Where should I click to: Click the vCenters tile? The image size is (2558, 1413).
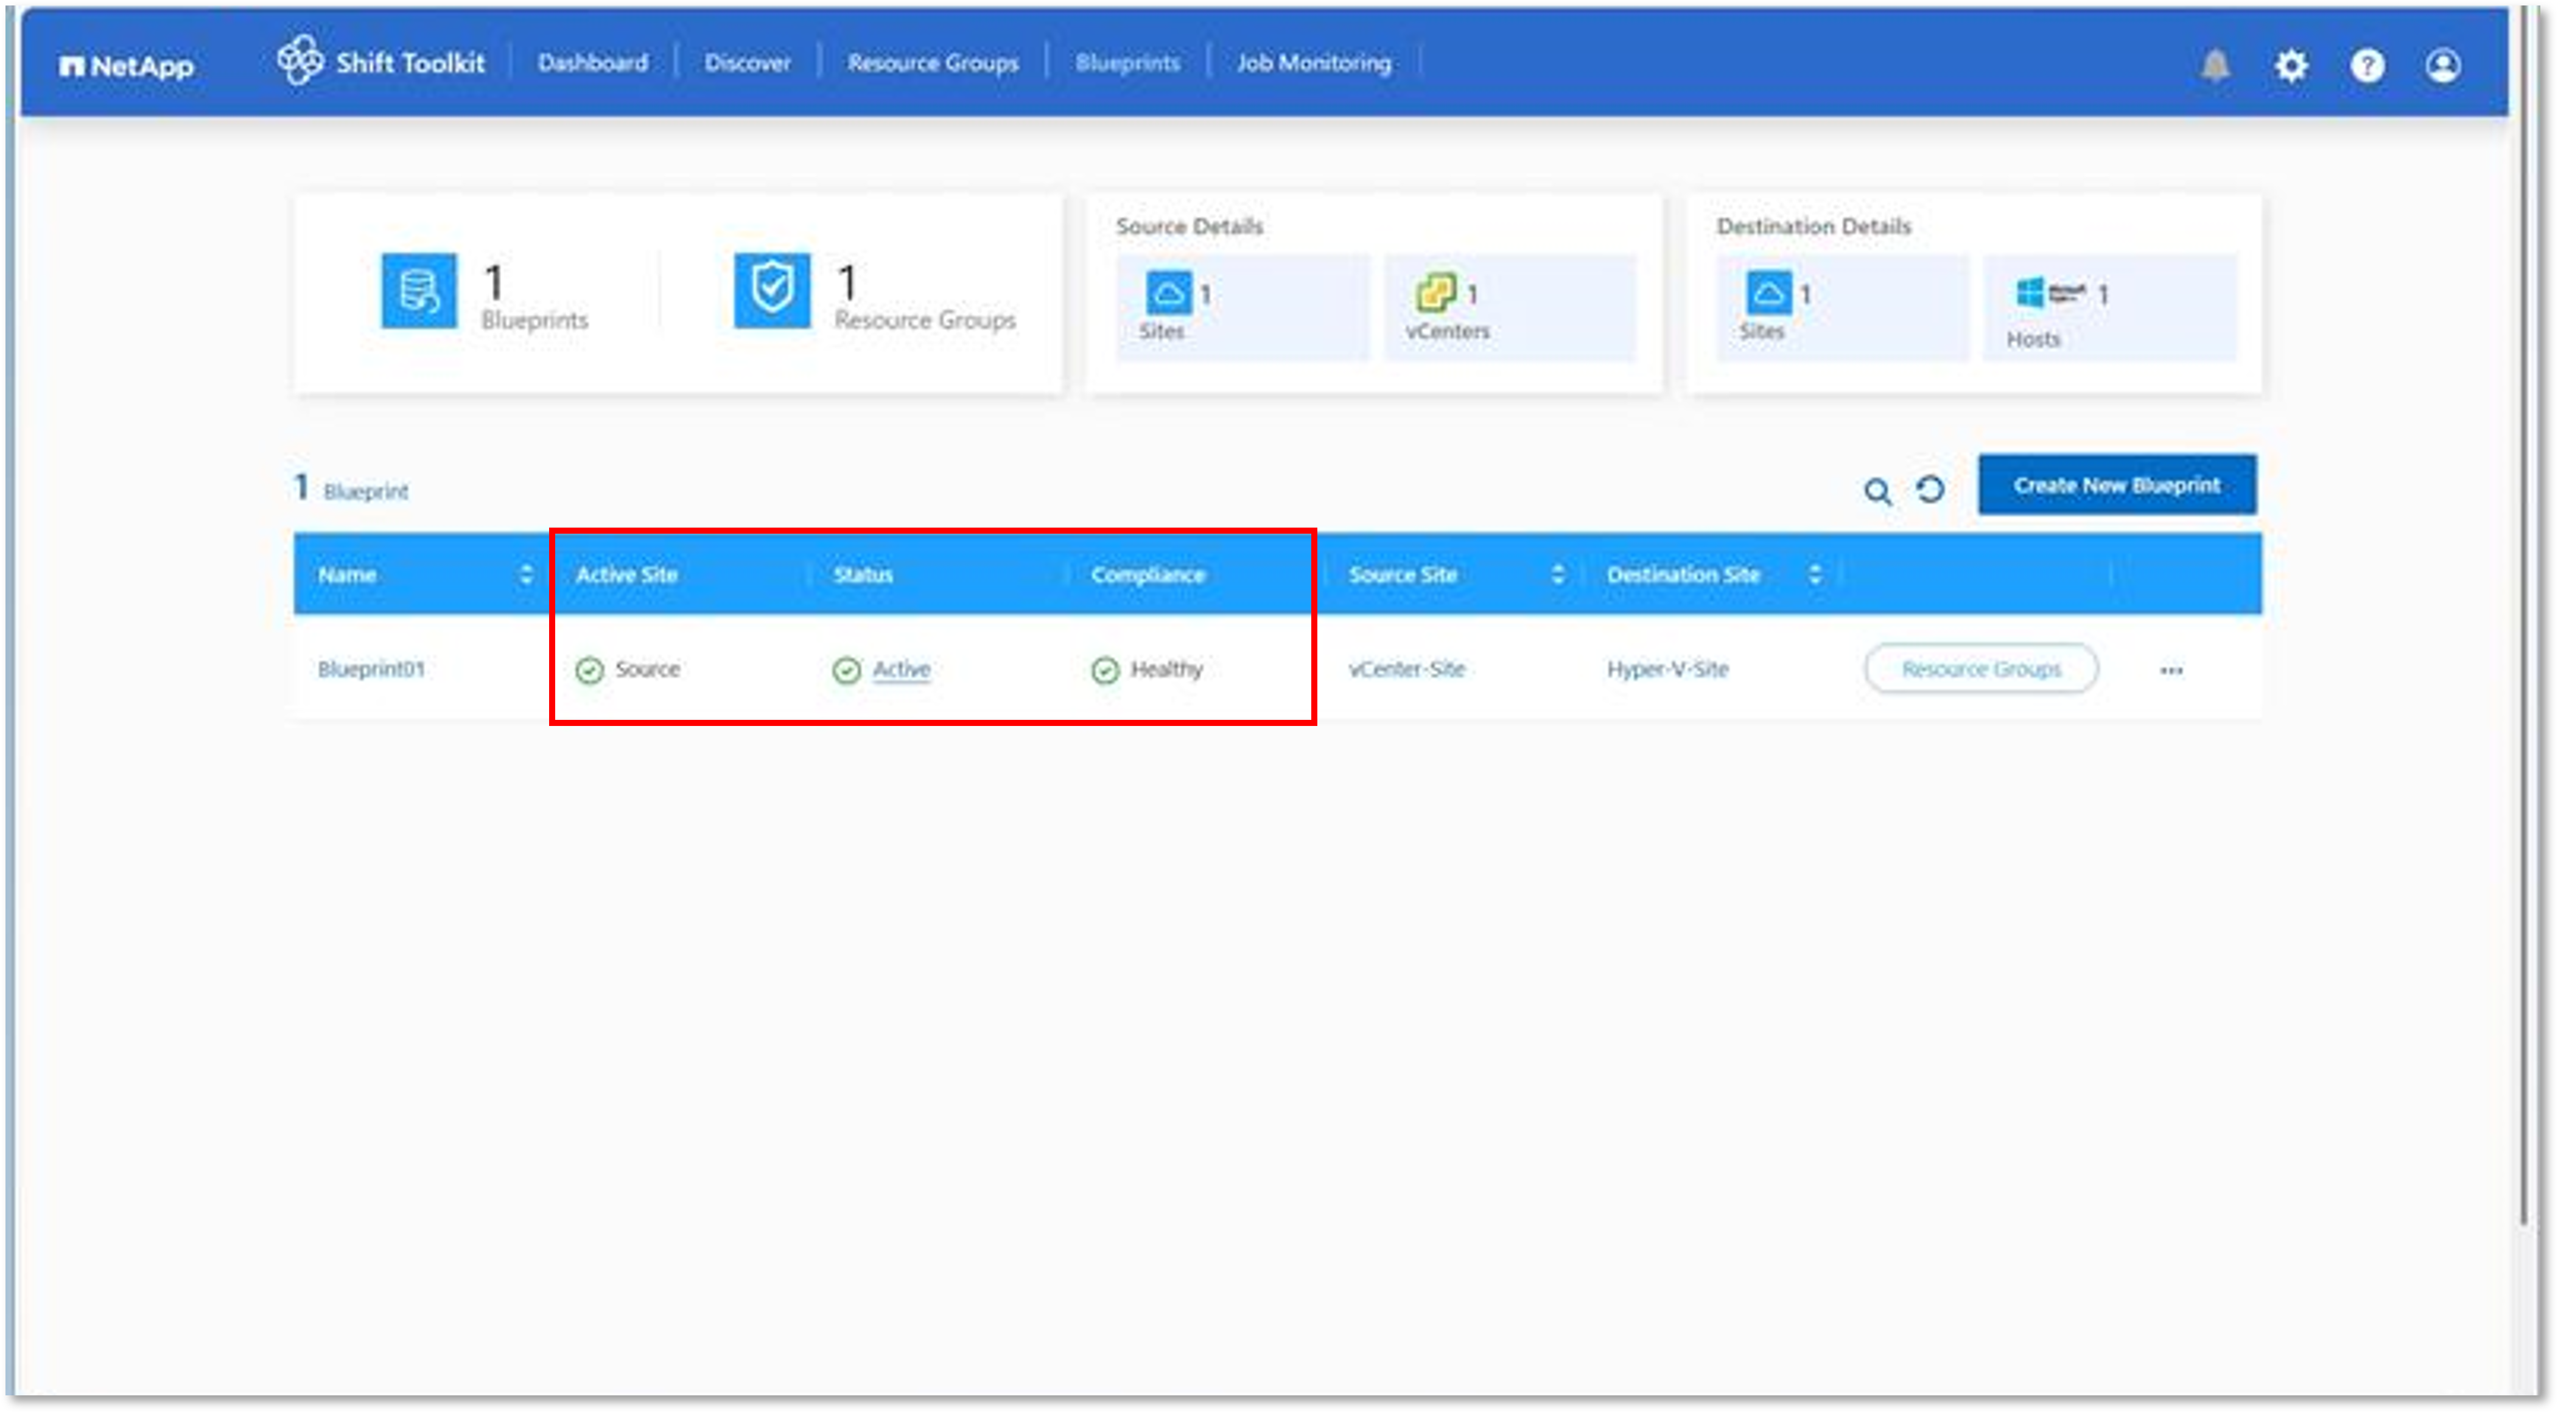pos(1509,307)
